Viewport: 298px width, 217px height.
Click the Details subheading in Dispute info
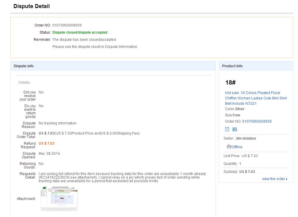click(x=24, y=82)
